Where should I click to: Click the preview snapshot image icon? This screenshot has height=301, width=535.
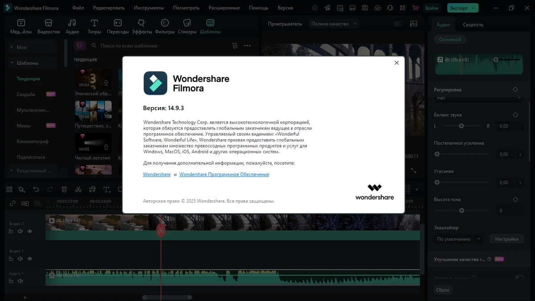pyautogui.click(x=414, y=24)
